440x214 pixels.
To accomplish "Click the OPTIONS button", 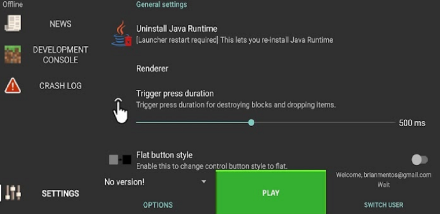I will (158, 205).
